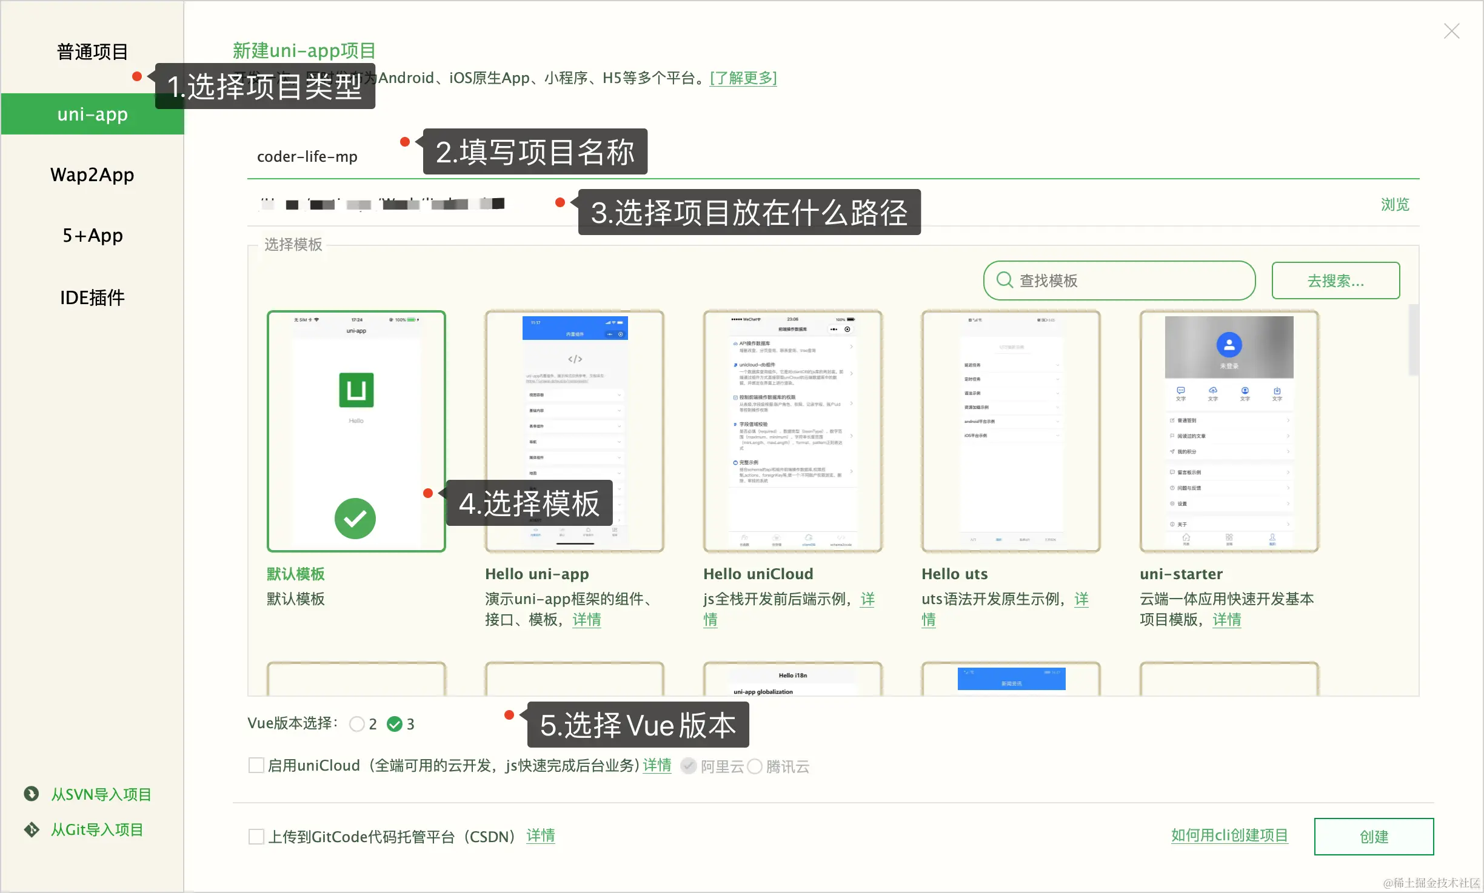Select the 默认模板 template thumbnail
1484x893 pixels.
click(x=356, y=431)
